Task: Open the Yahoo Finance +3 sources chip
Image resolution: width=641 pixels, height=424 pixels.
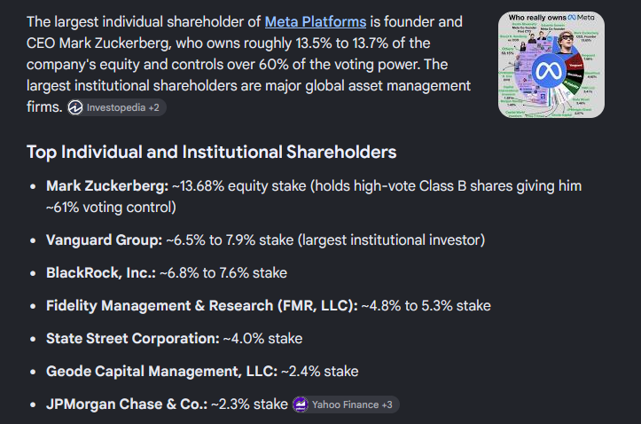Action: coord(346,404)
